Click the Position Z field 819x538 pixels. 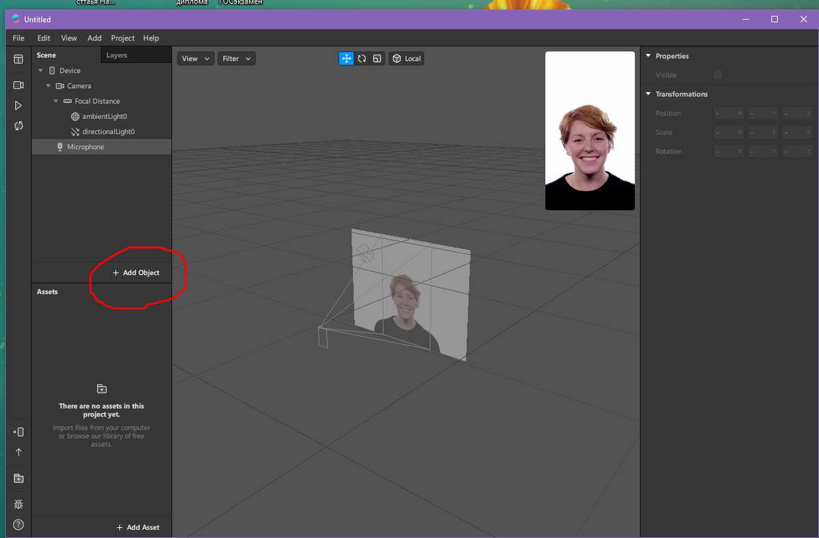pos(796,113)
